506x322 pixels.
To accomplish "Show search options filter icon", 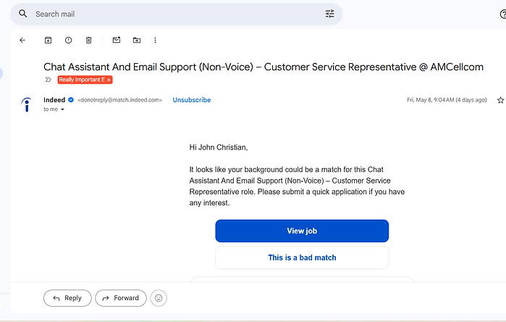I will [330, 14].
